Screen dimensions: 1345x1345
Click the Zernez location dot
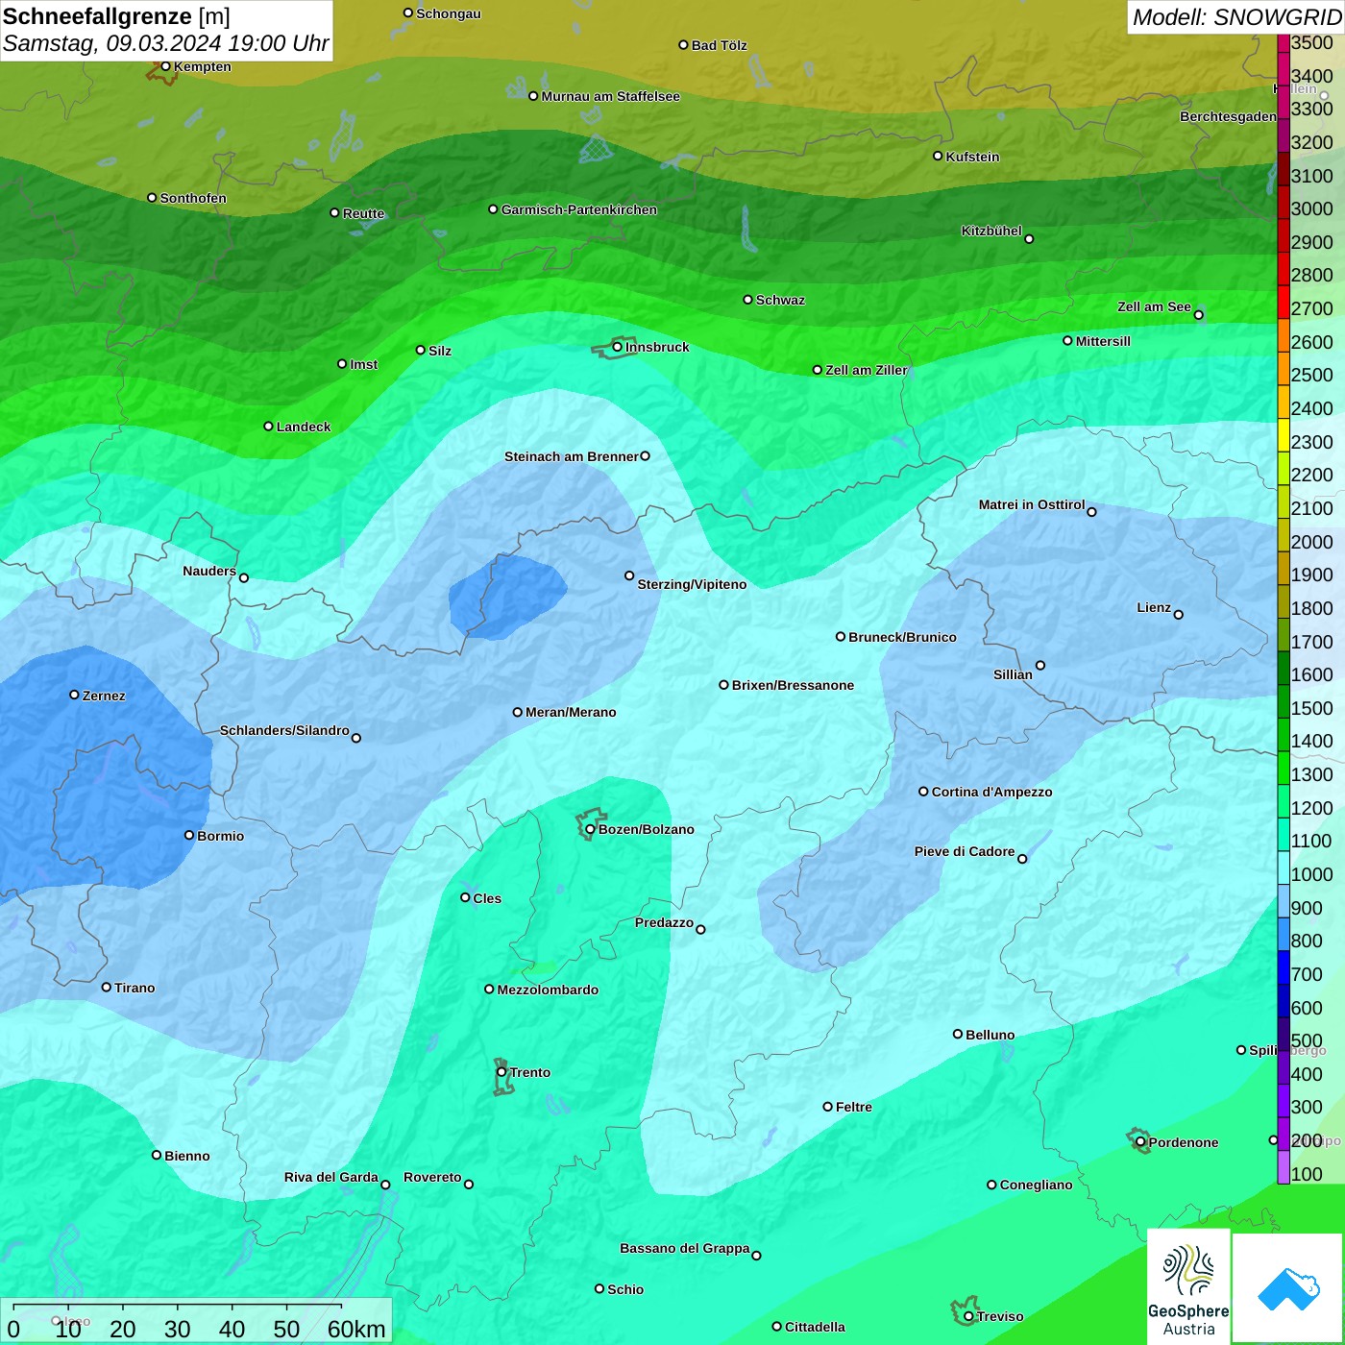tap(74, 695)
